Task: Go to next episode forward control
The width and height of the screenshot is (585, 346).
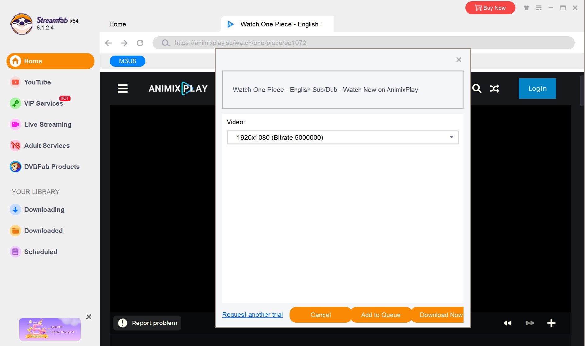Action: click(x=530, y=323)
